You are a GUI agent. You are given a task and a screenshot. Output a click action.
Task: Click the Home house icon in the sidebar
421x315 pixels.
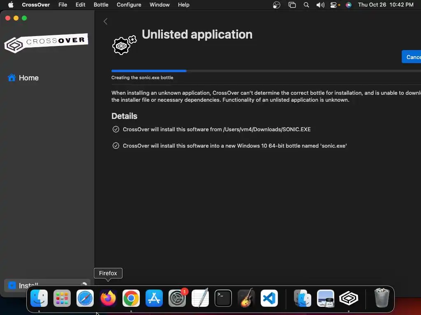click(12, 78)
